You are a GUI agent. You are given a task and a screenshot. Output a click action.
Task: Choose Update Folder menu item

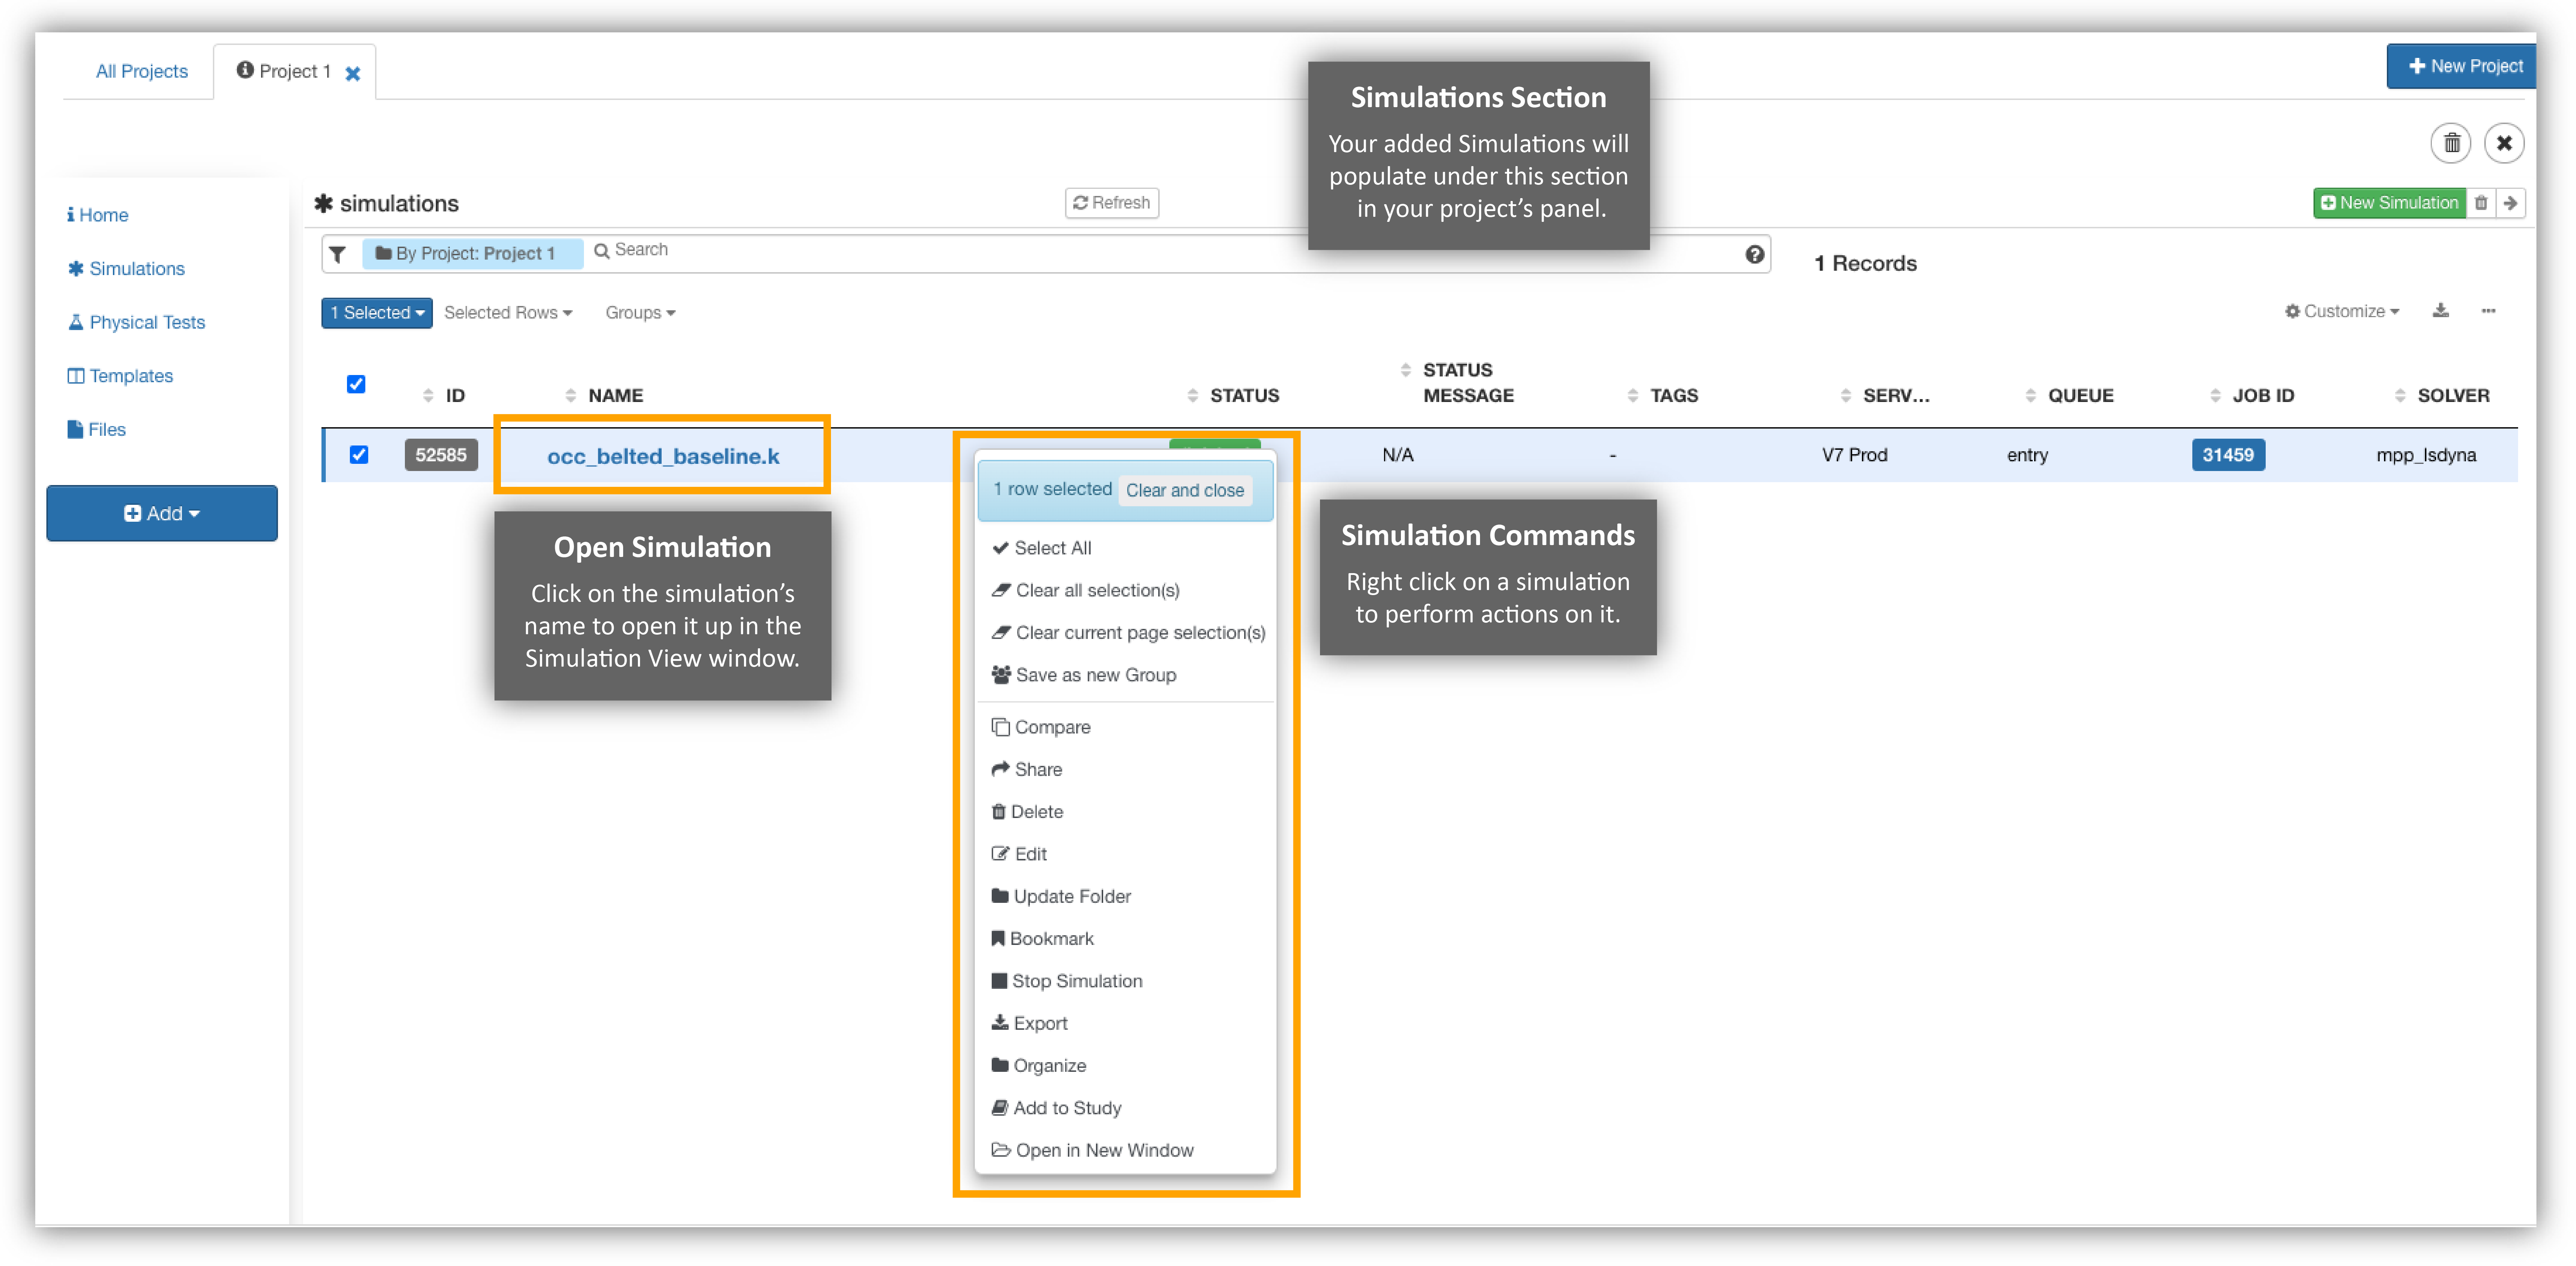(1061, 897)
